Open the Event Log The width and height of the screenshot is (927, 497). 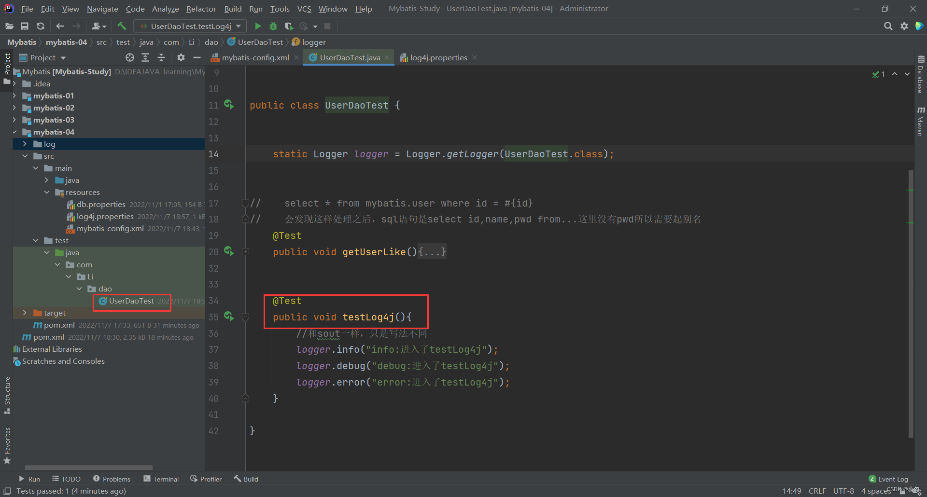click(888, 479)
